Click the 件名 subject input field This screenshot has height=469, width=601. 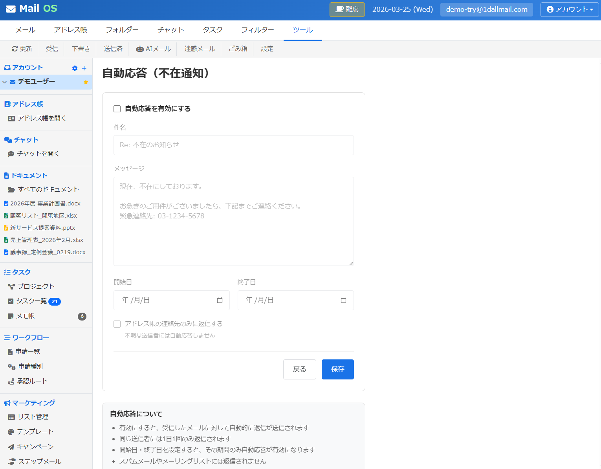pos(233,145)
